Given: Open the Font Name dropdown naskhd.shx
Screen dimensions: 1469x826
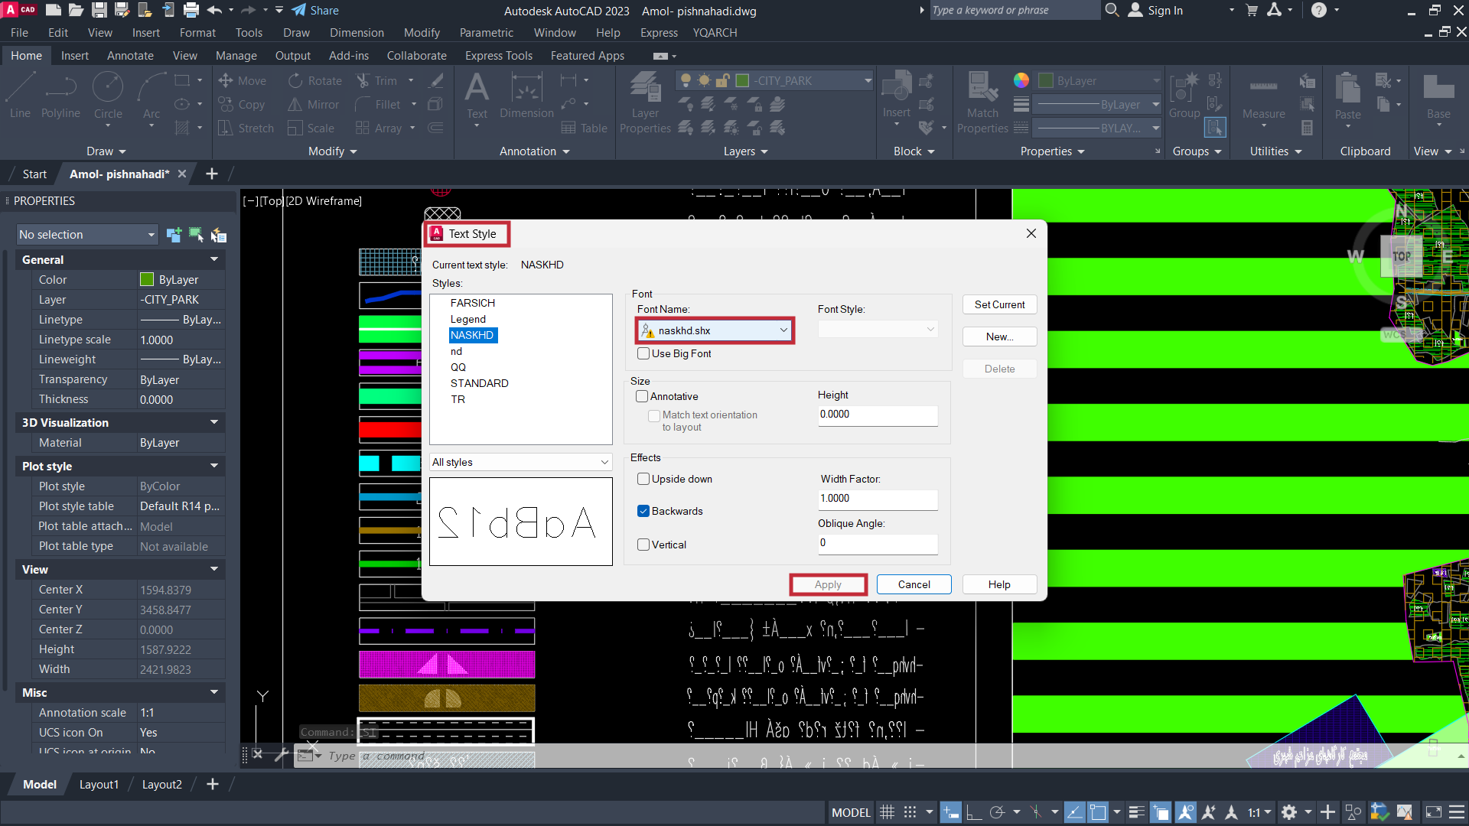Looking at the screenshot, I should pyautogui.click(x=715, y=330).
